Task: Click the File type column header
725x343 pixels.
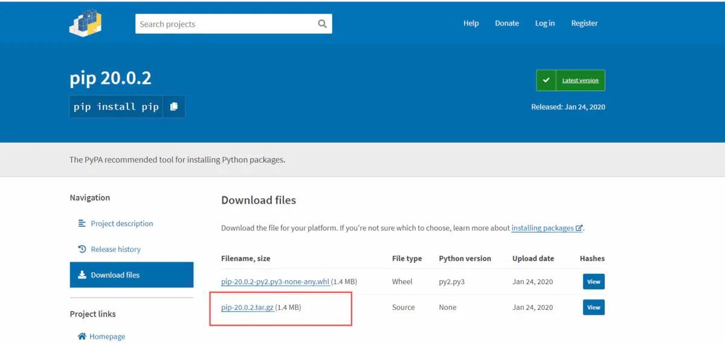Action: [407, 259]
